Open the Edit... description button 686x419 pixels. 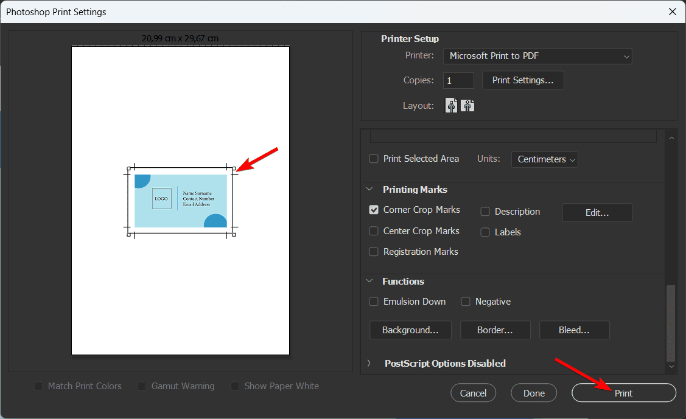tap(597, 212)
